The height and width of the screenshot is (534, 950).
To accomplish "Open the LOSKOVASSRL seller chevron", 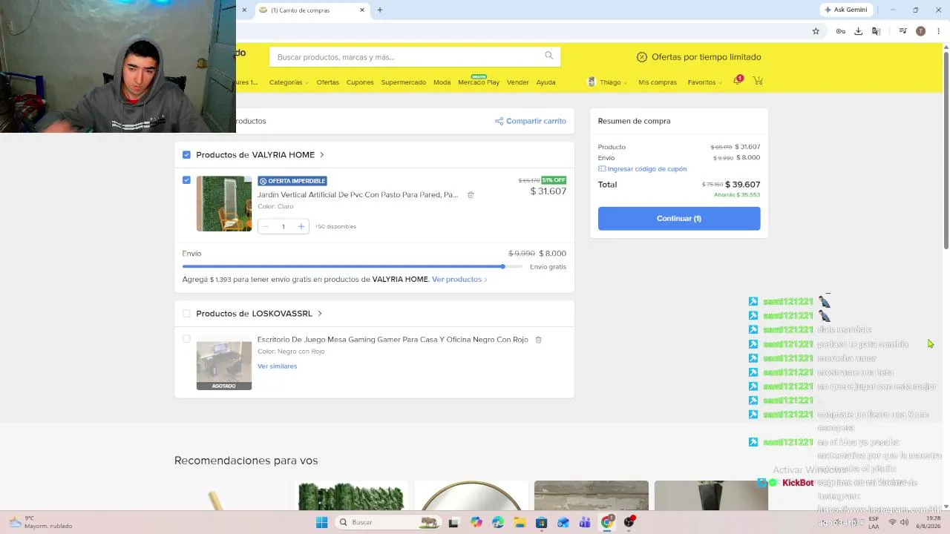I will click(320, 314).
